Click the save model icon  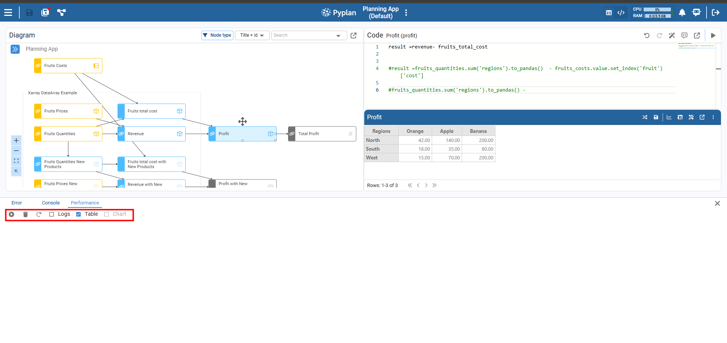[x=29, y=12]
